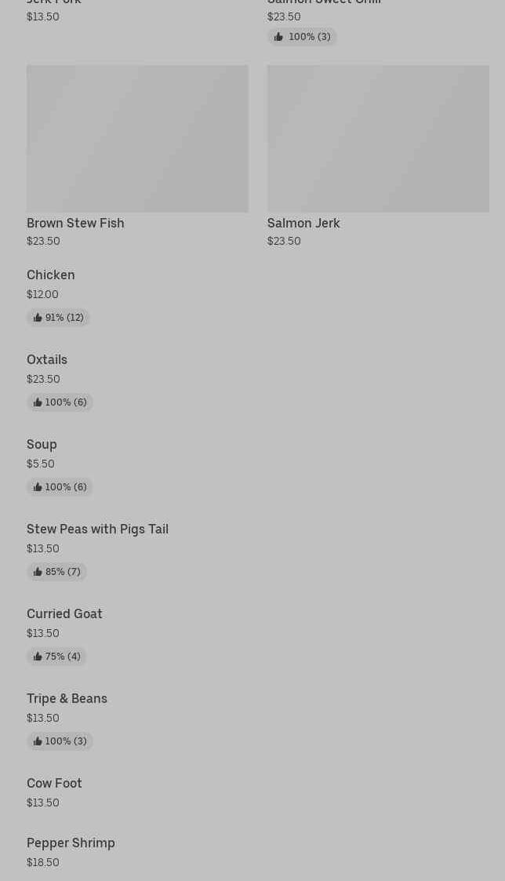
Task: Select the Brown Stew Fish title
Action: coord(75,223)
